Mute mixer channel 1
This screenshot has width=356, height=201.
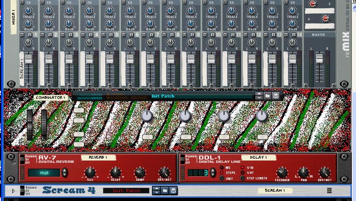coord(22,35)
